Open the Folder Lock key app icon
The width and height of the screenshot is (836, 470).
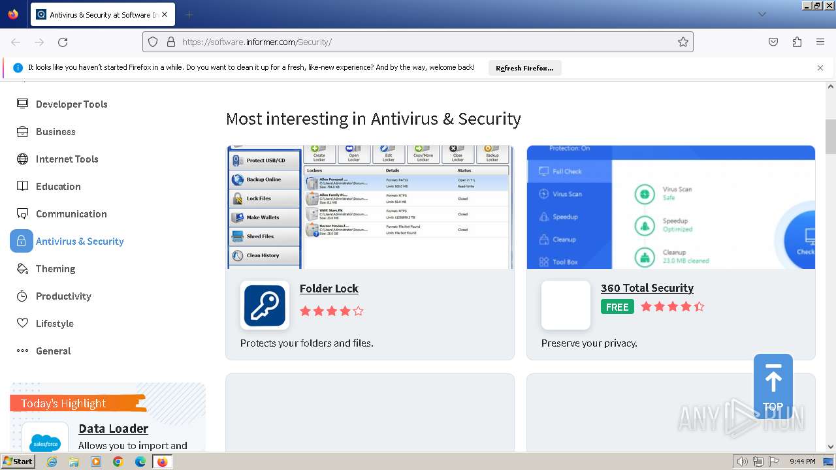click(265, 305)
